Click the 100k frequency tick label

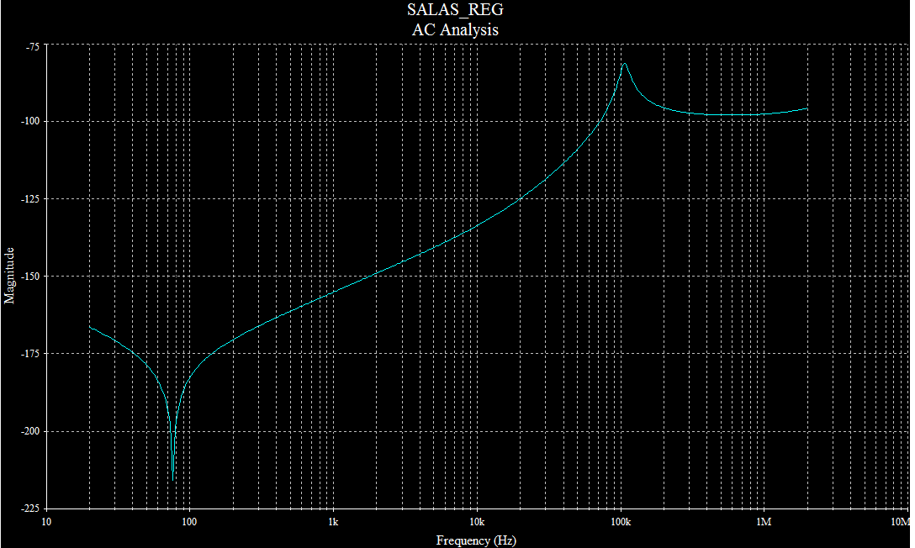click(x=621, y=522)
